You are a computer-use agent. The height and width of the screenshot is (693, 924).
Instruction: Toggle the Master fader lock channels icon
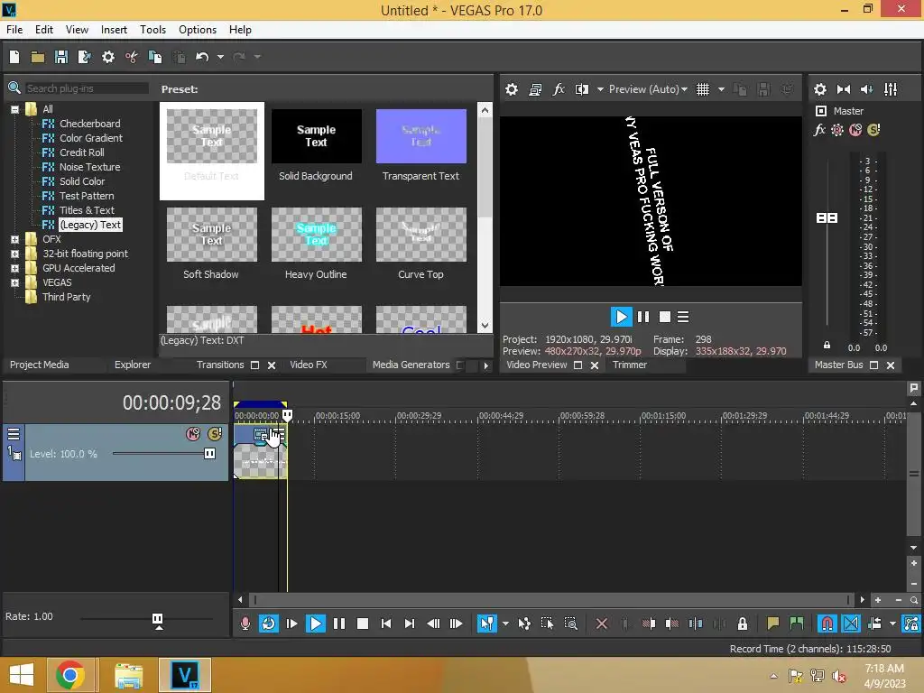point(827,346)
